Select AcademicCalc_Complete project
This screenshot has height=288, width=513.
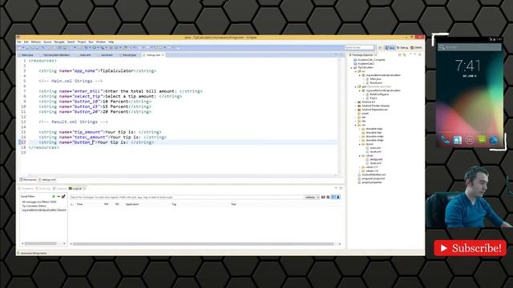click(x=371, y=60)
